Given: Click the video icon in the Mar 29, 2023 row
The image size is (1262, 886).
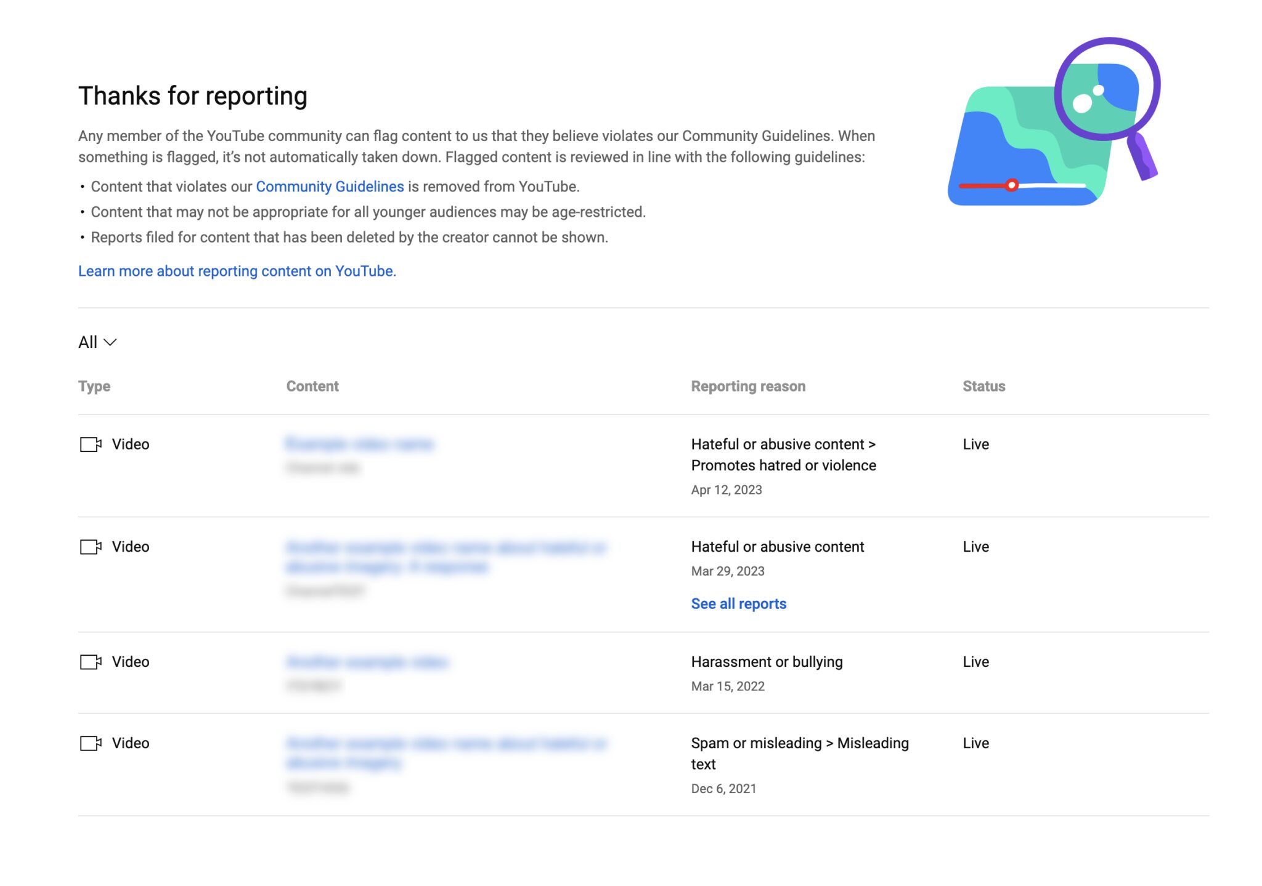Looking at the screenshot, I should click(91, 547).
